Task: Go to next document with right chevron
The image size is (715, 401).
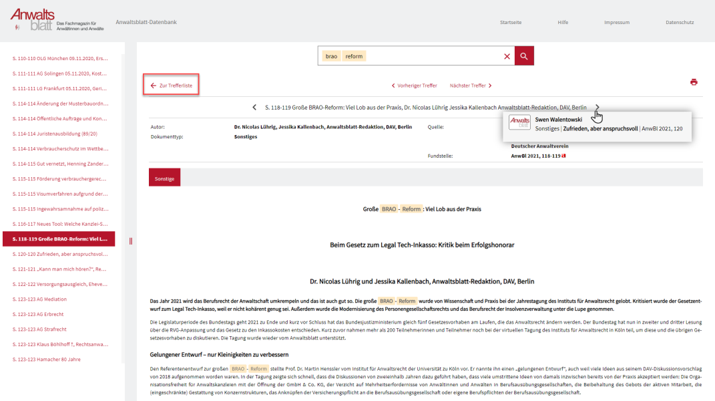Action: 597,107
